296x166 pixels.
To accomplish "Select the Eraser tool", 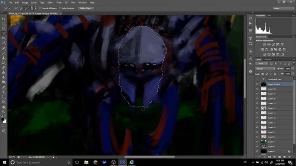I will pyautogui.click(x=3, y=68).
